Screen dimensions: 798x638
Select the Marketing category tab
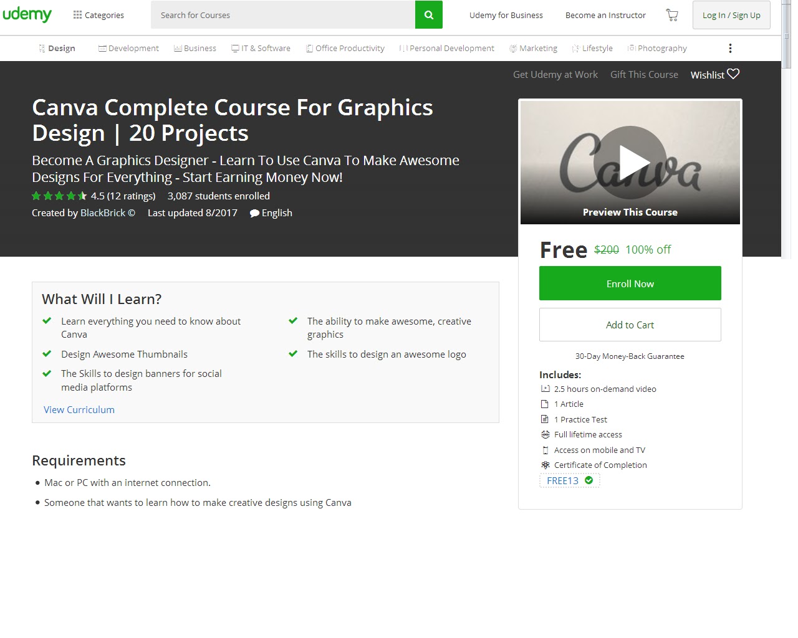533,48
